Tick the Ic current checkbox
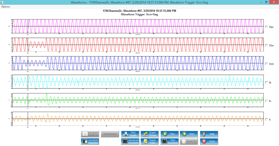The image size is (279, 146). point(266,120)
